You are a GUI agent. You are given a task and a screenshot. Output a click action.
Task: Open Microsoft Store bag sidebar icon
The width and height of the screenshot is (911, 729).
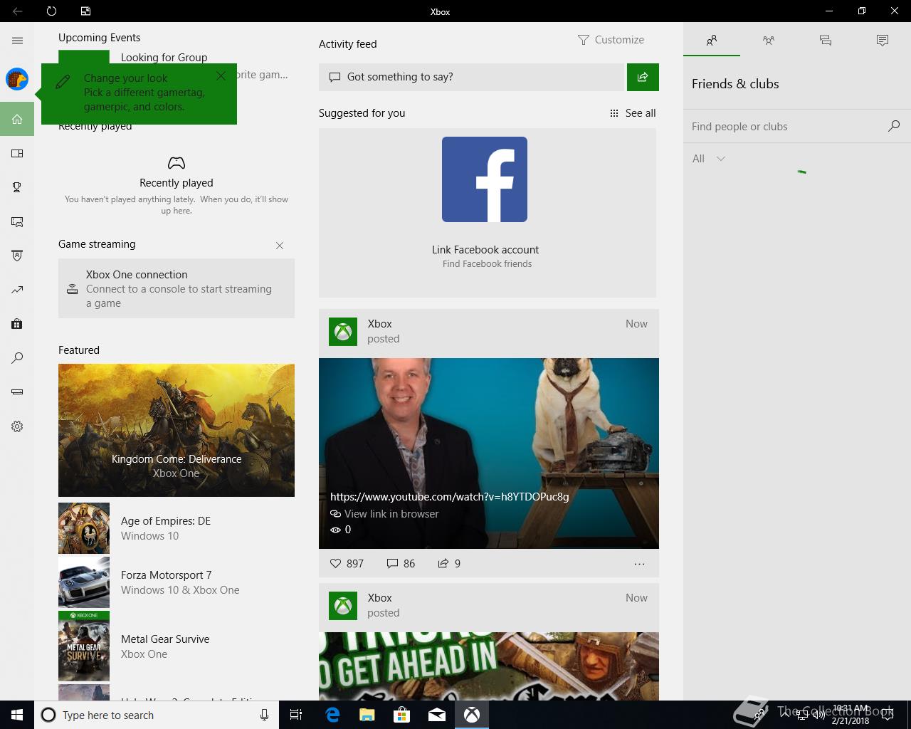tap(17, 324)
